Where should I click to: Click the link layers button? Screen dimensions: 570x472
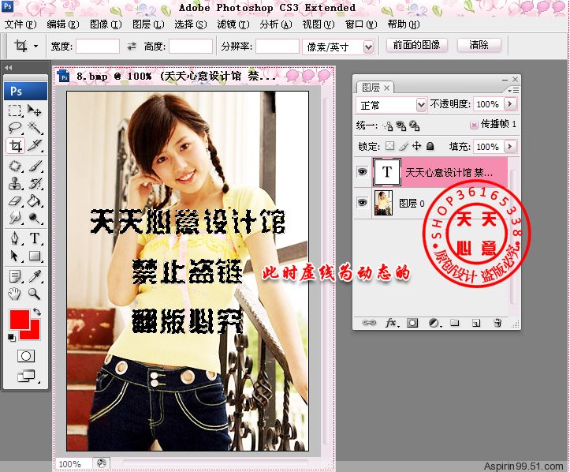tap(369, 323)
